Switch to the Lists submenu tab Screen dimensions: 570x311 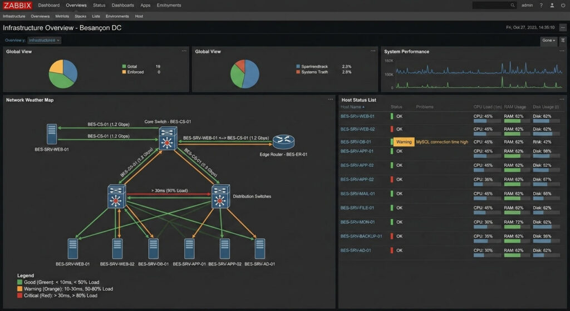96,16
